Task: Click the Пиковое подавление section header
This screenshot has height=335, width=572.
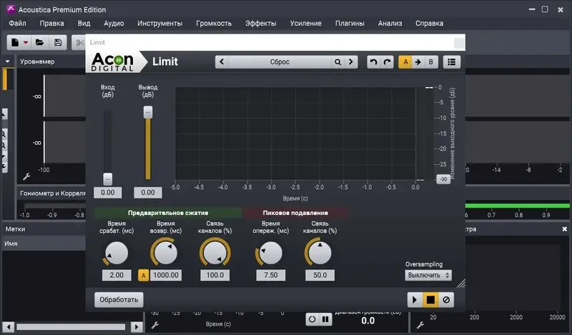Action: [x=295, y=213]
